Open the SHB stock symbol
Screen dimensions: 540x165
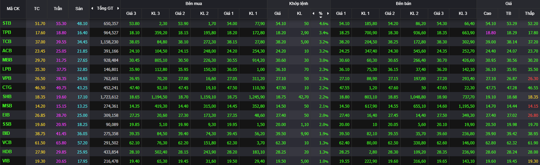[x=7, y=96]
